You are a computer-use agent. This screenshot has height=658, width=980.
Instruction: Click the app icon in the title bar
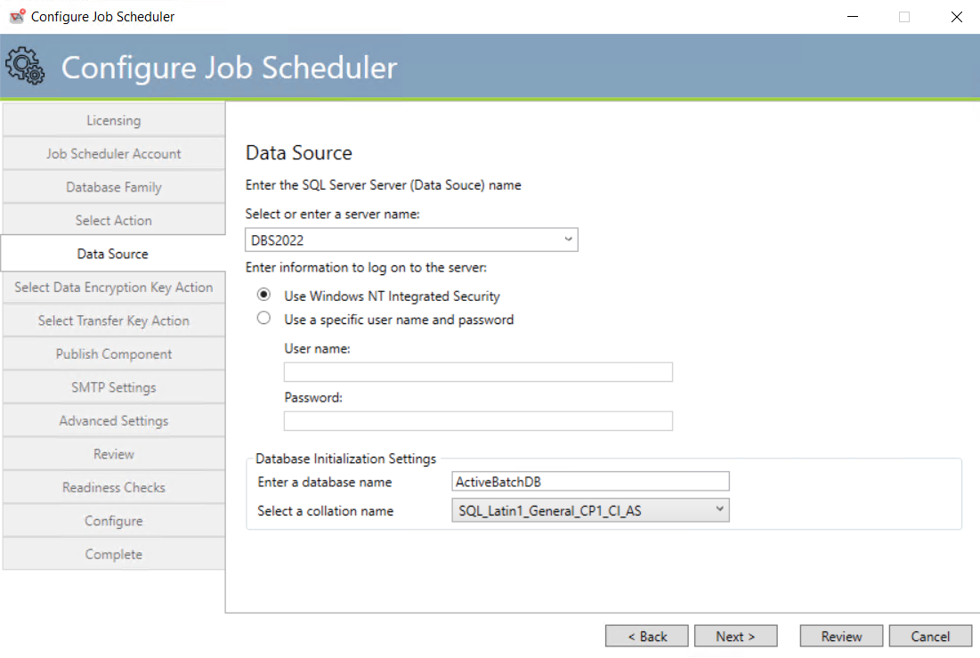[18, 16]
